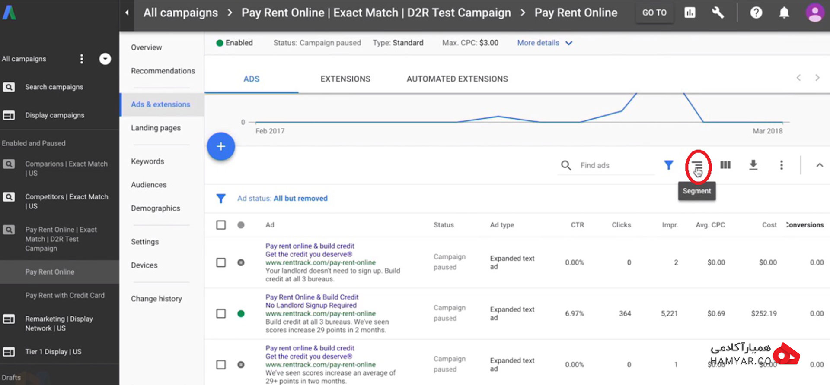
Task: Collapse the table toolbar chart chevron
Action: pos(819,165)
